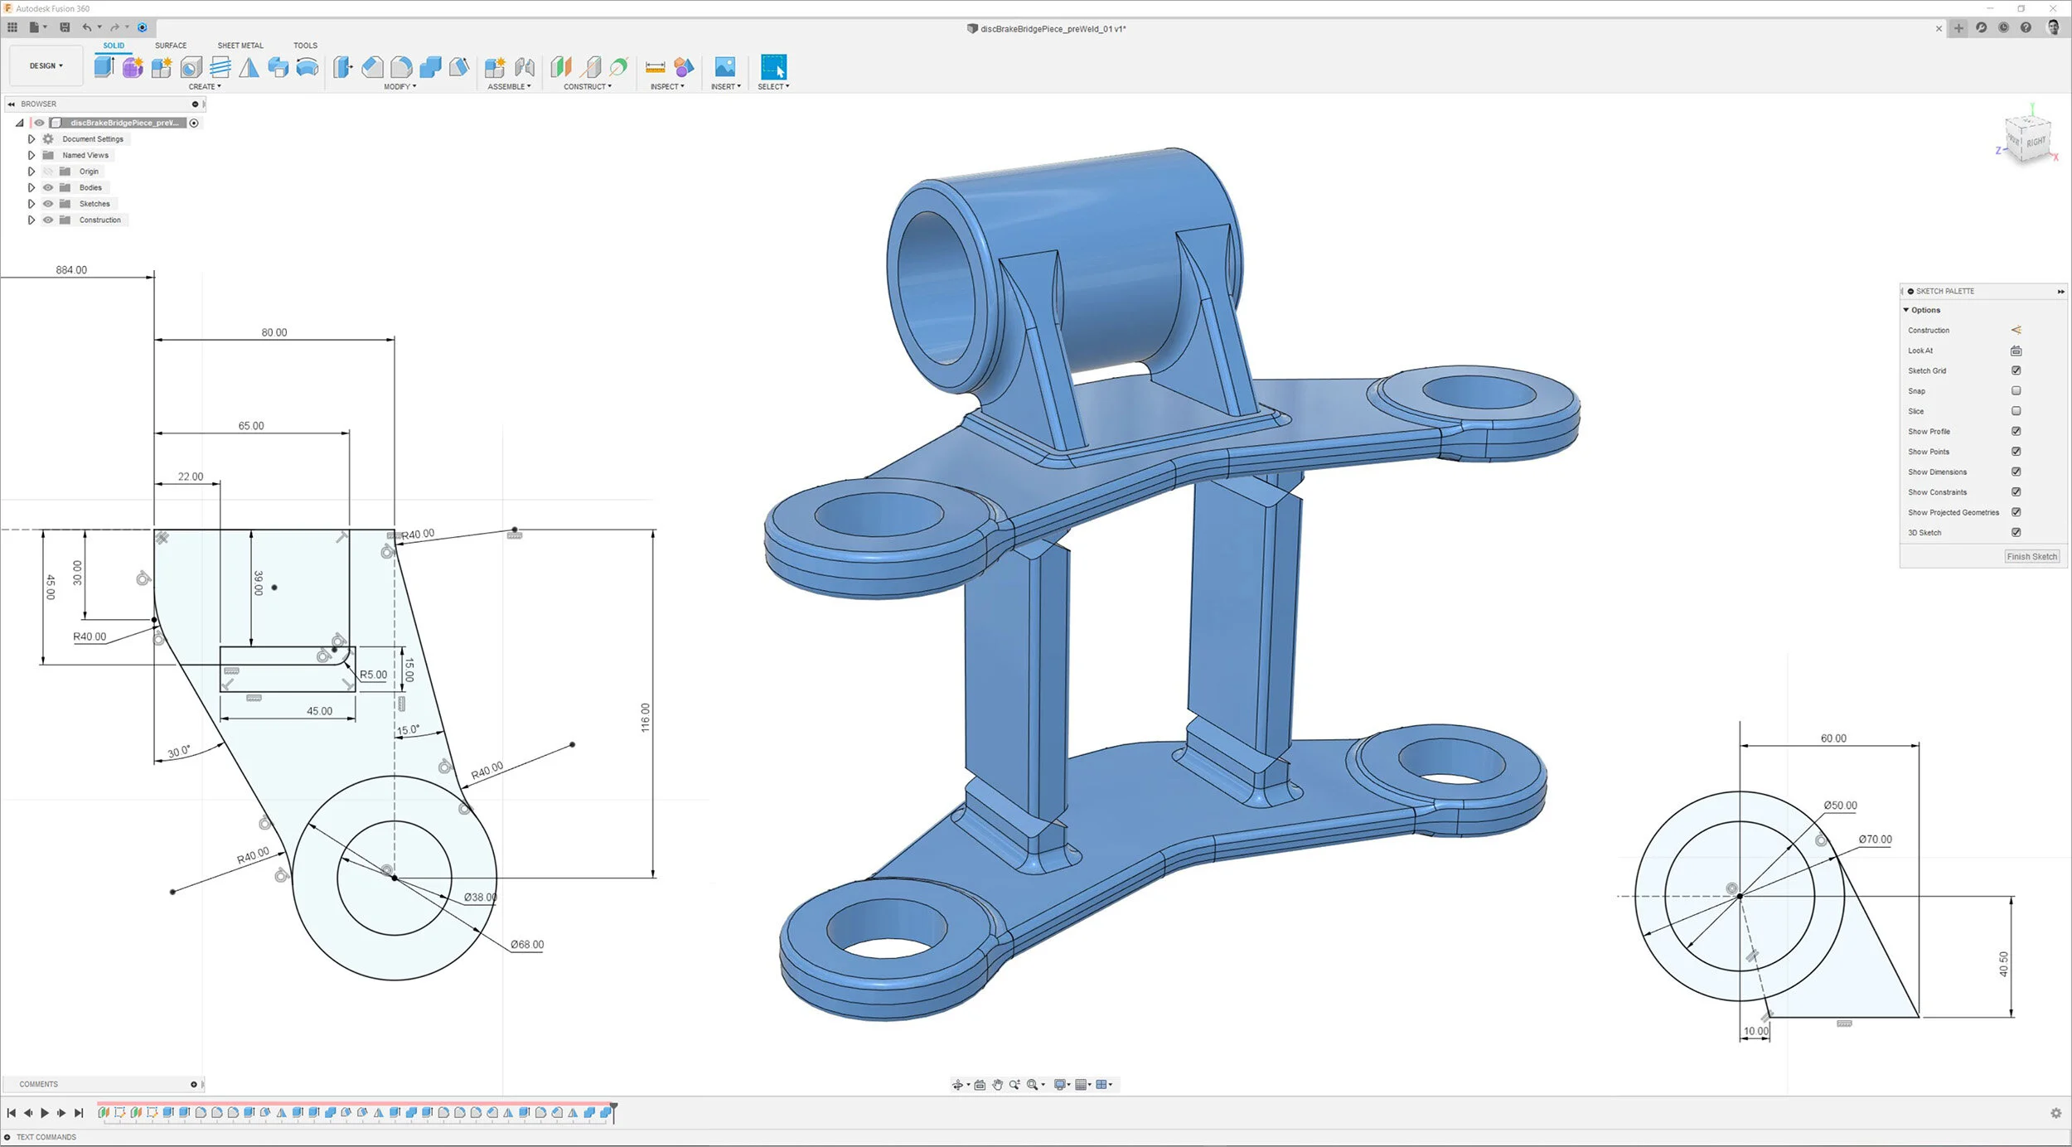Select the Pan hand tool

[997, 1085]
